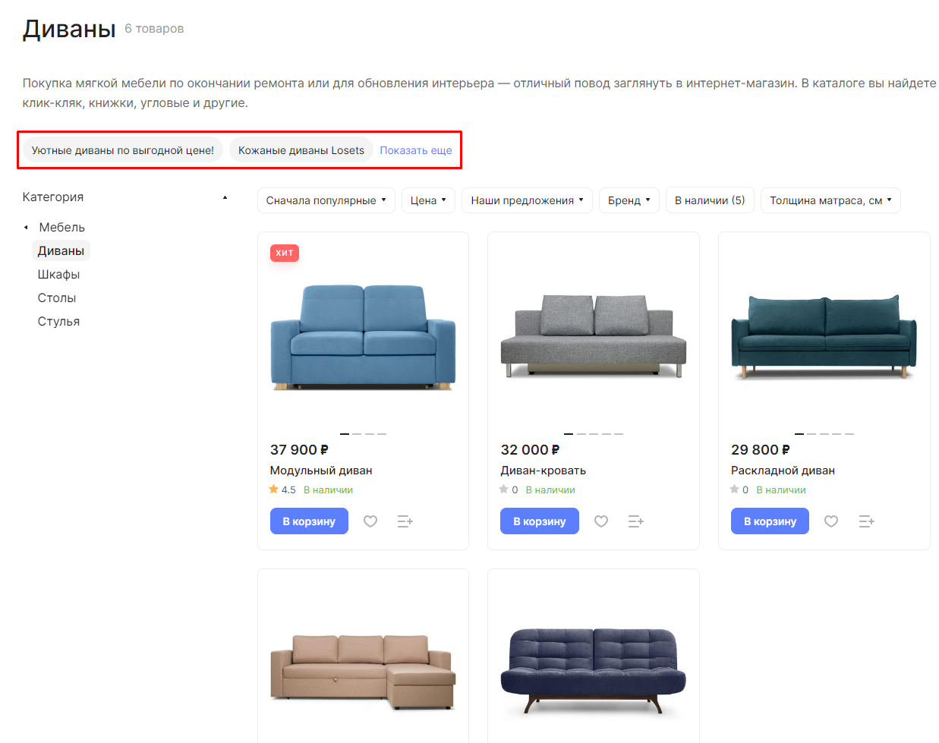Screen dimensions: 939x743
Task: Click the star rating of Модульный диван
Action: 282,490
